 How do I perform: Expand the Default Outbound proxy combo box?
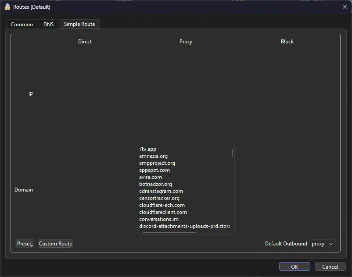click(323, 244)
